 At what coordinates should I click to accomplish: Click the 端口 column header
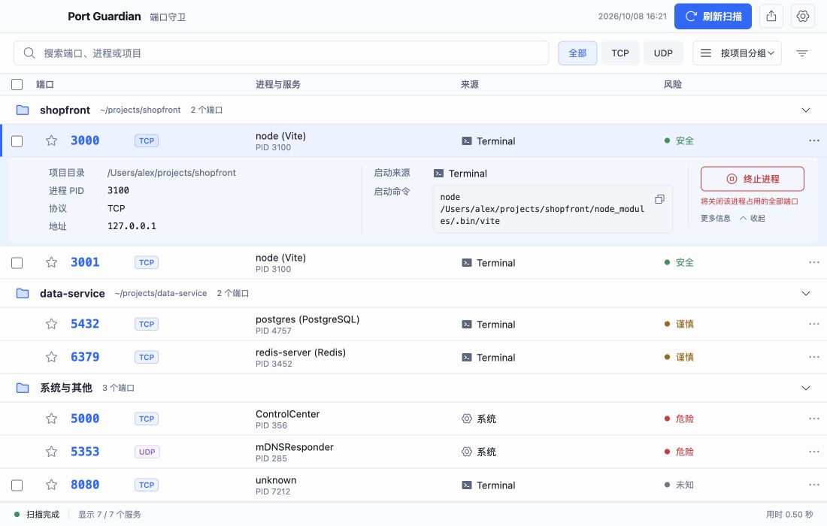click(x=45, y=84)
